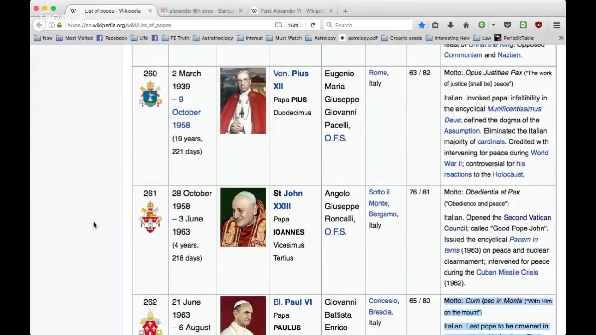Show bookmarks list icon in toolbar

coord(435,25)
